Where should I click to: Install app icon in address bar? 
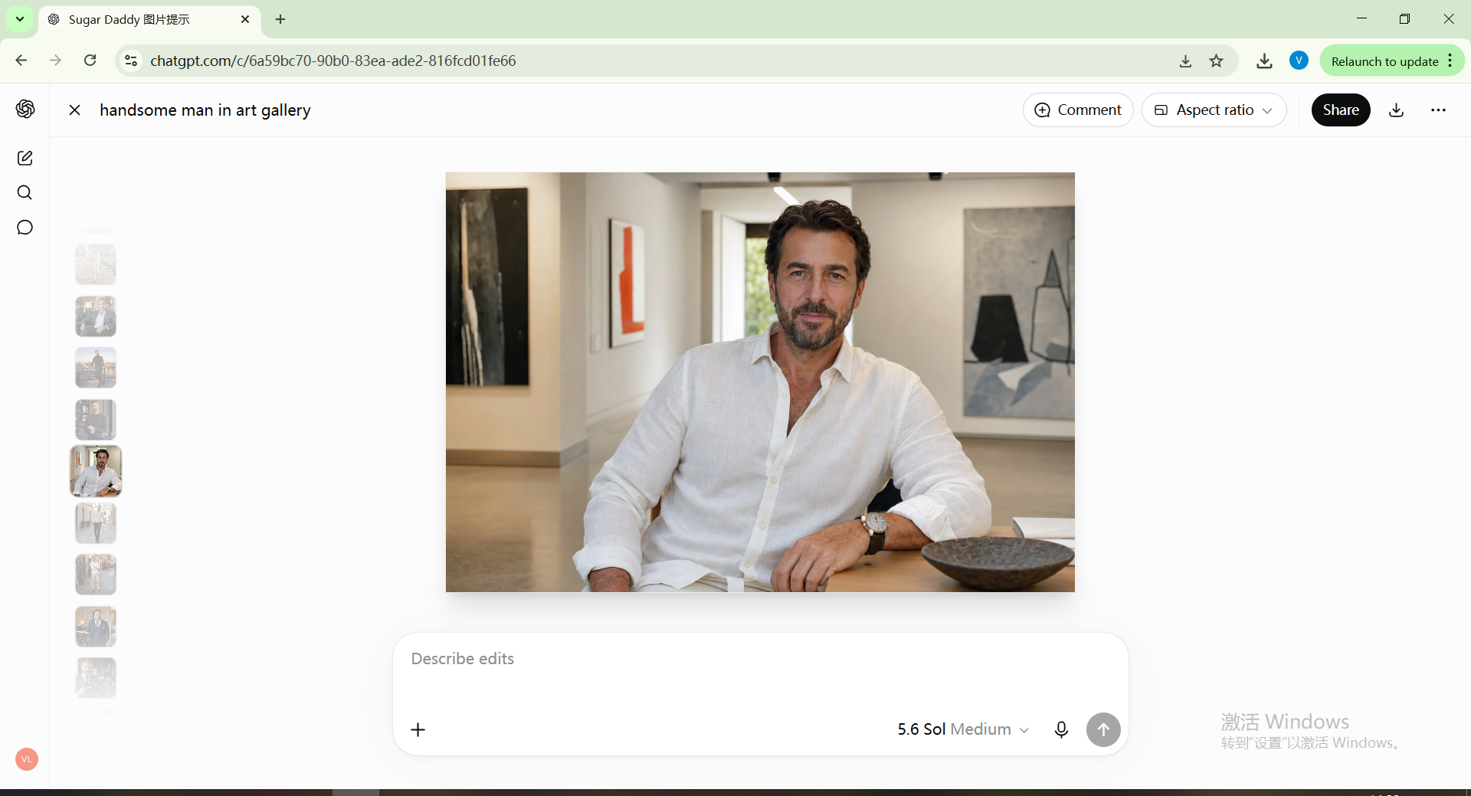tap(1185, 61)
